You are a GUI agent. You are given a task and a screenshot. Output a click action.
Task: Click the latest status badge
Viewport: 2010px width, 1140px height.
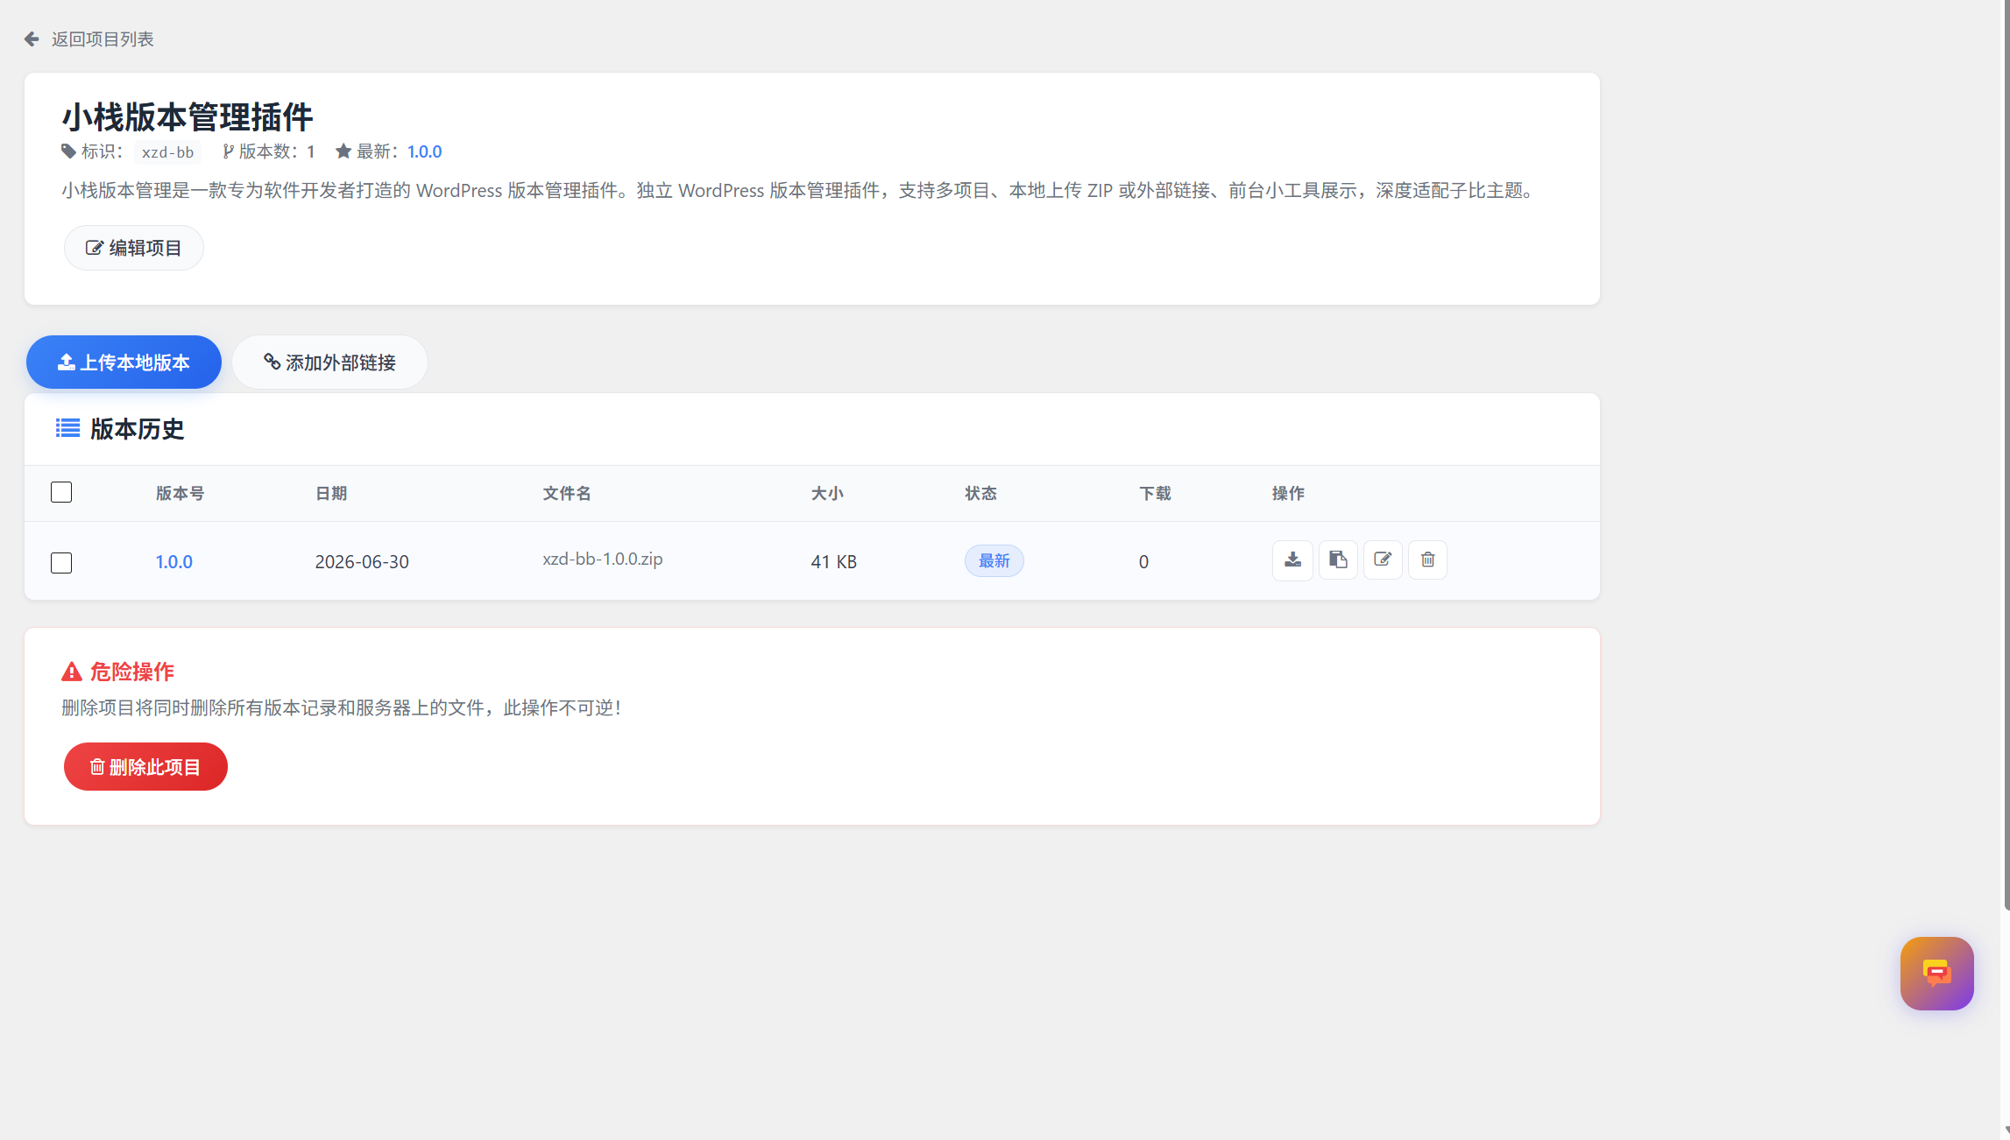[x=994, y=560]
